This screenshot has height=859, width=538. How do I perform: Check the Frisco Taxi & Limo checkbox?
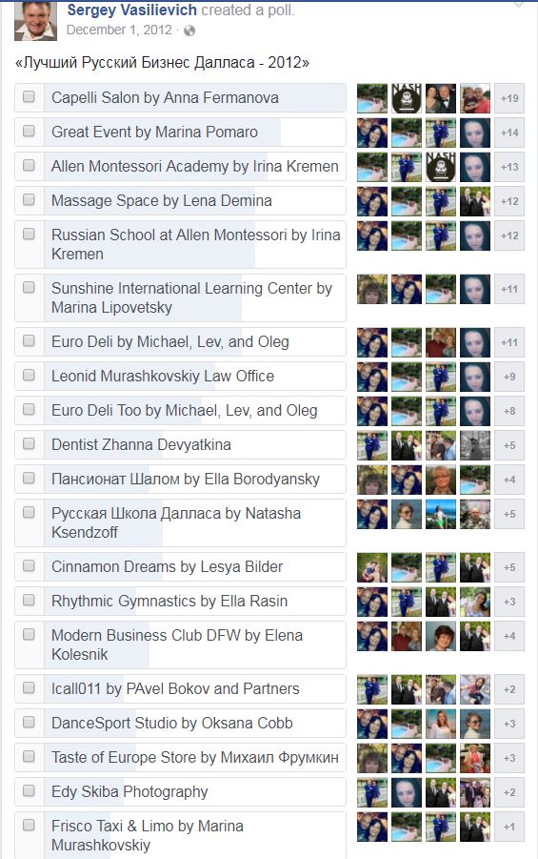coord(29,825)
